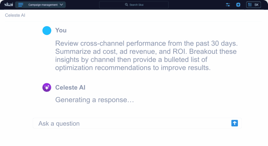Click the Celeste AI responder name

click(x=70, y=87)
